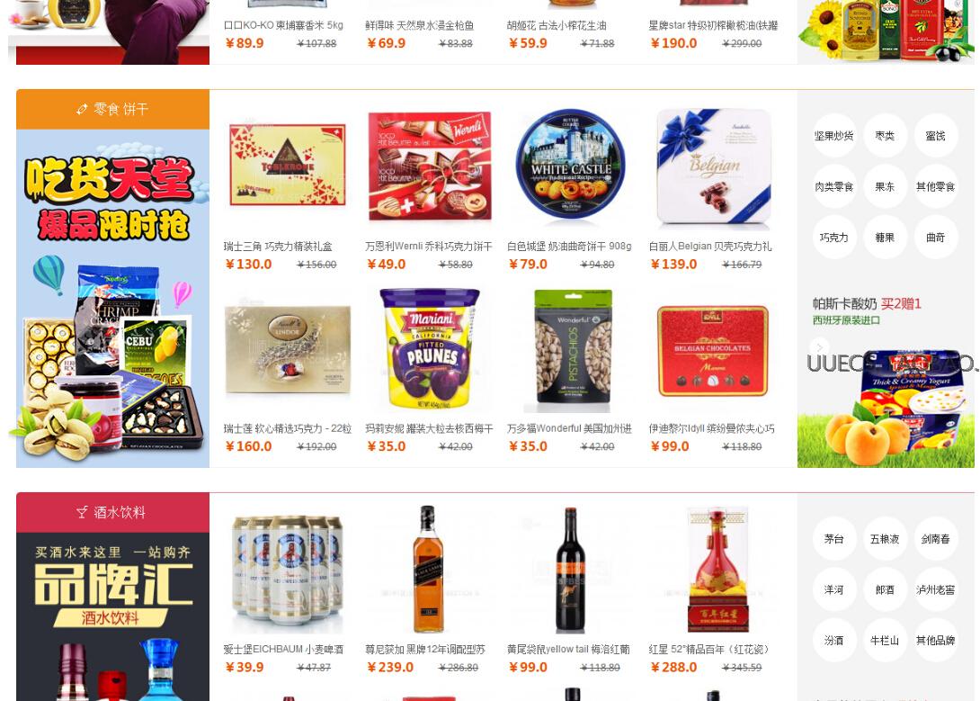Open the Mariani pitted prunes image
Viewport: 980px width, 701px height.
430,348
